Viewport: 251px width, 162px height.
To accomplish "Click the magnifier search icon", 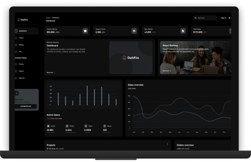I will [196, 18].
